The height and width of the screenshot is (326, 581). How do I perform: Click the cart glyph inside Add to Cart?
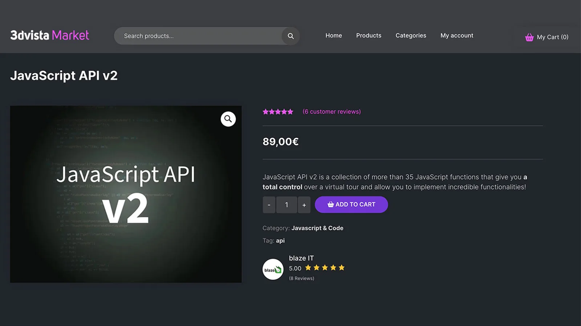pyautogui.click(x=330, y=204)
